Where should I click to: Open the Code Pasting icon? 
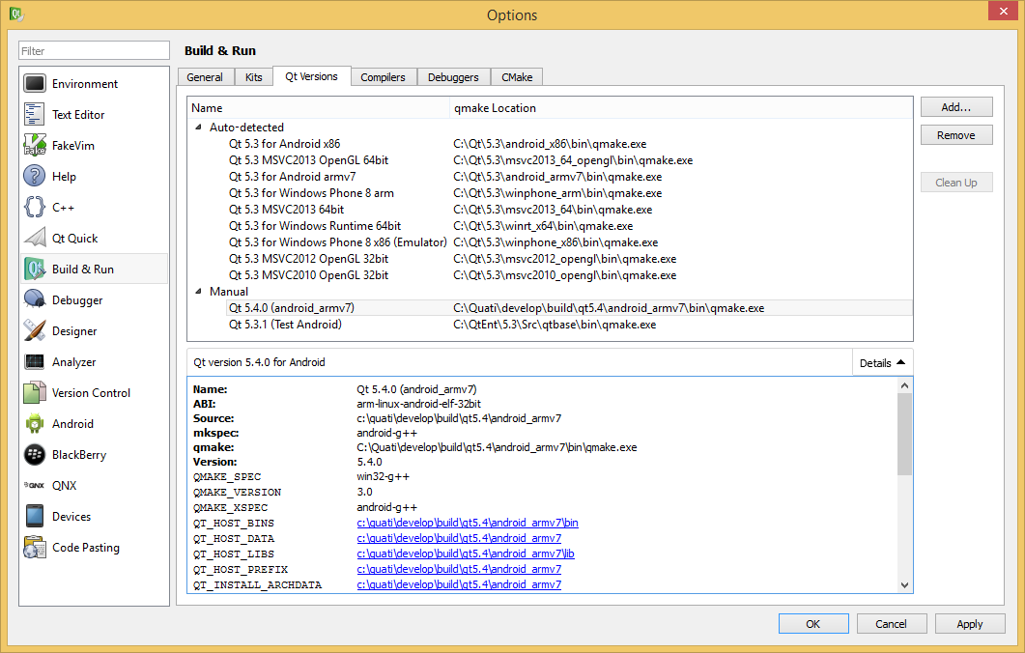coord(35,548)
